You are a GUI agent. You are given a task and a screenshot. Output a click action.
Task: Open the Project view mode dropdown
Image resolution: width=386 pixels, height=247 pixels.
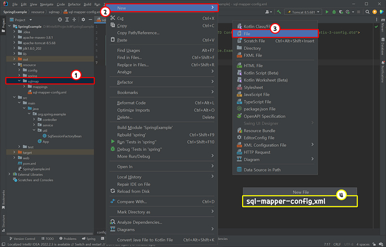[21, 20]
